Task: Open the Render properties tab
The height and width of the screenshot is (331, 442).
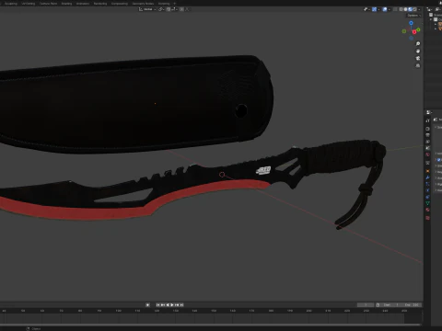Action: pos(427,129)
